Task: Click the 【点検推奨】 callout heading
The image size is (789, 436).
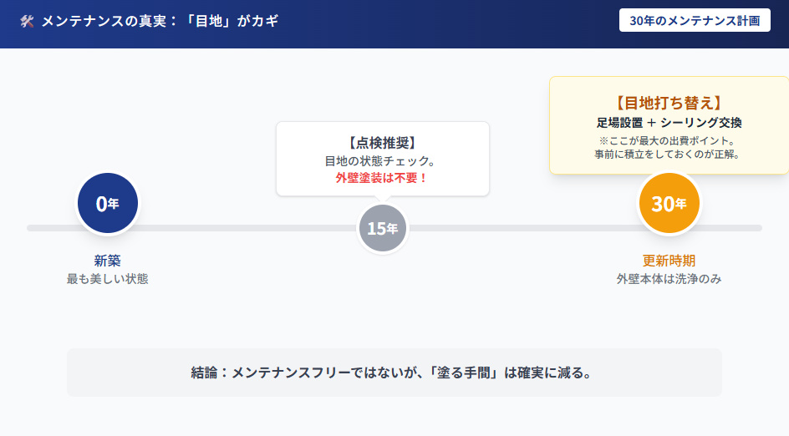Action: coord(382,143)
